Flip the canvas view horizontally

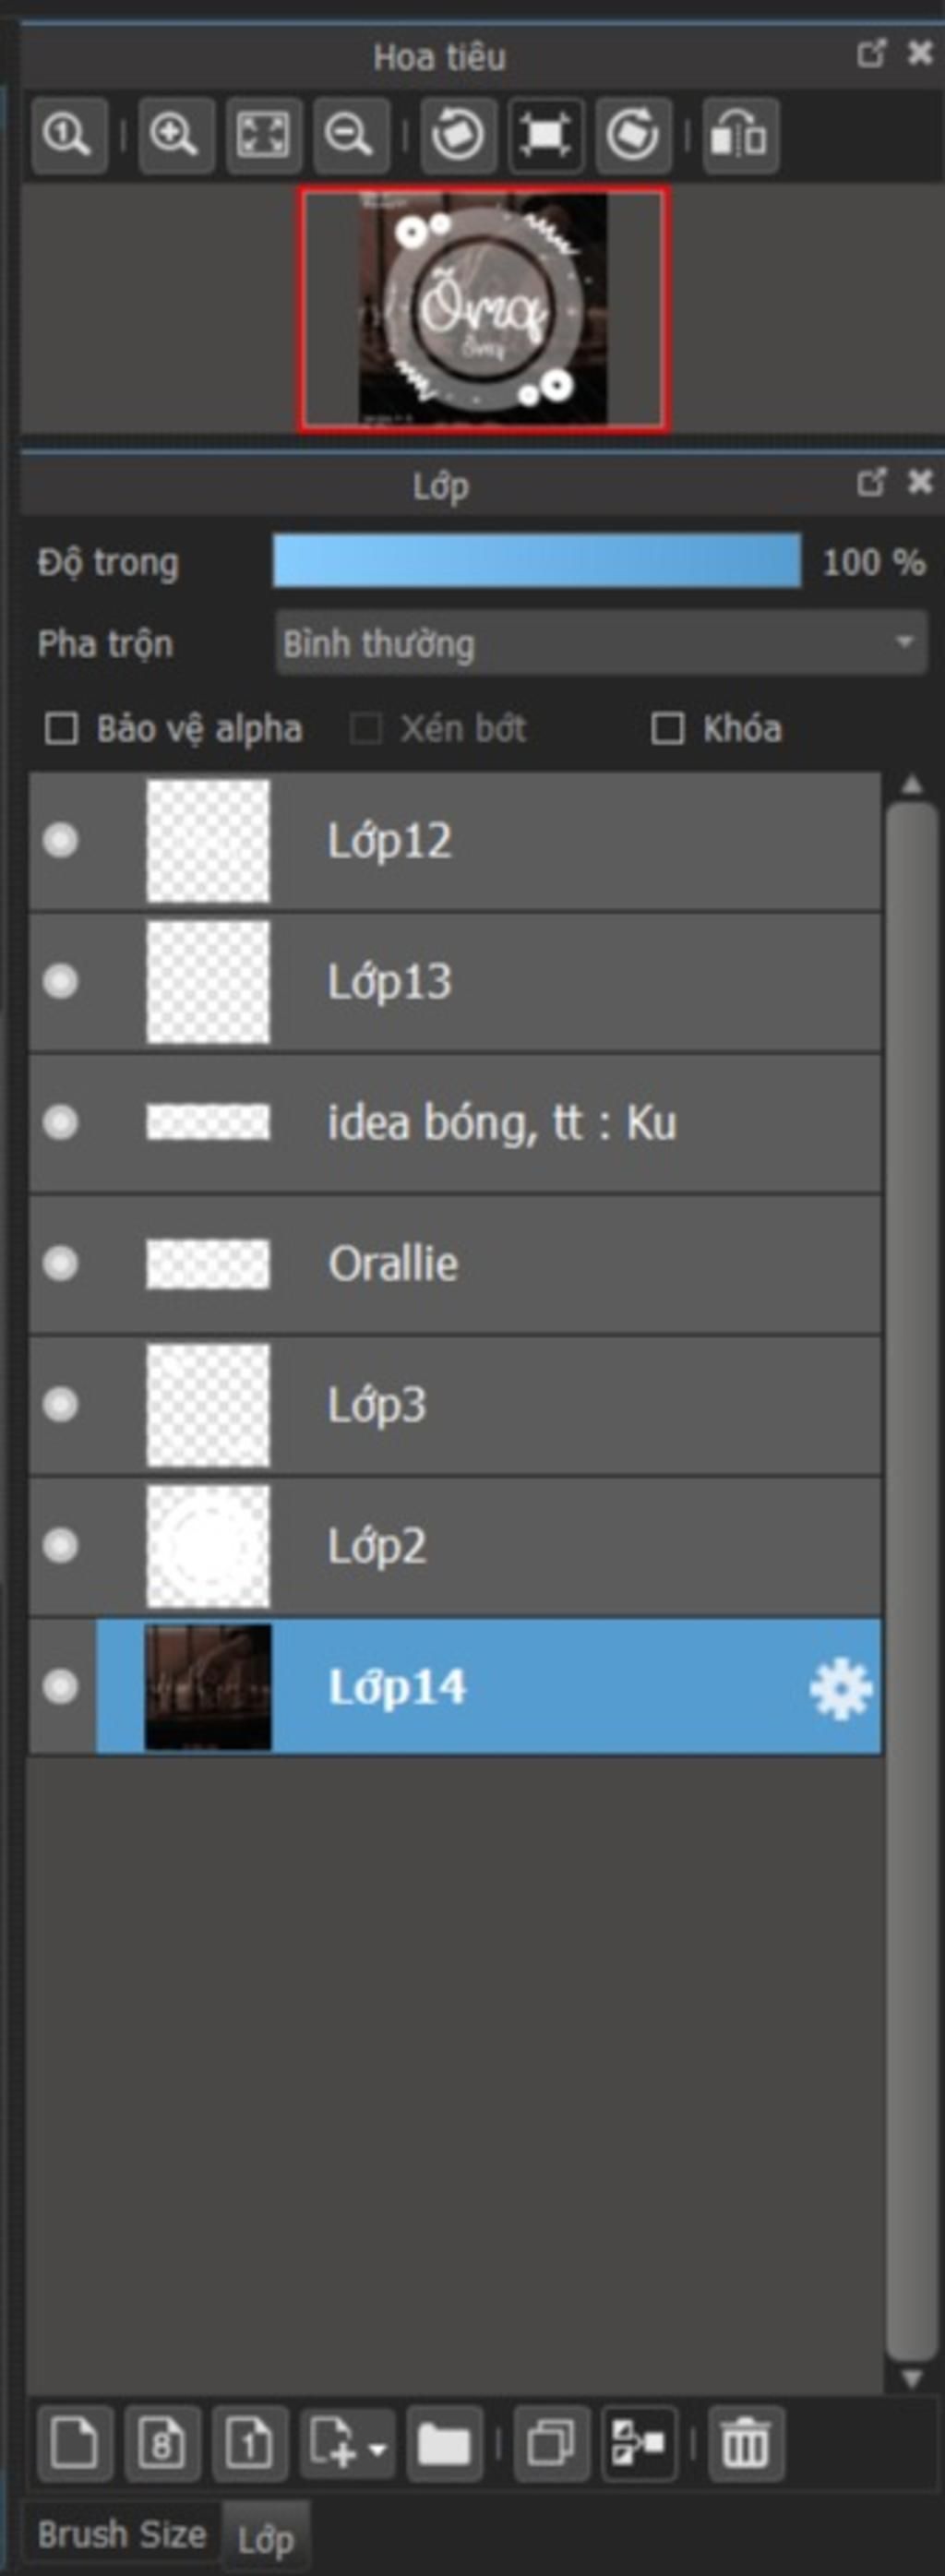[x=740, y=135]
